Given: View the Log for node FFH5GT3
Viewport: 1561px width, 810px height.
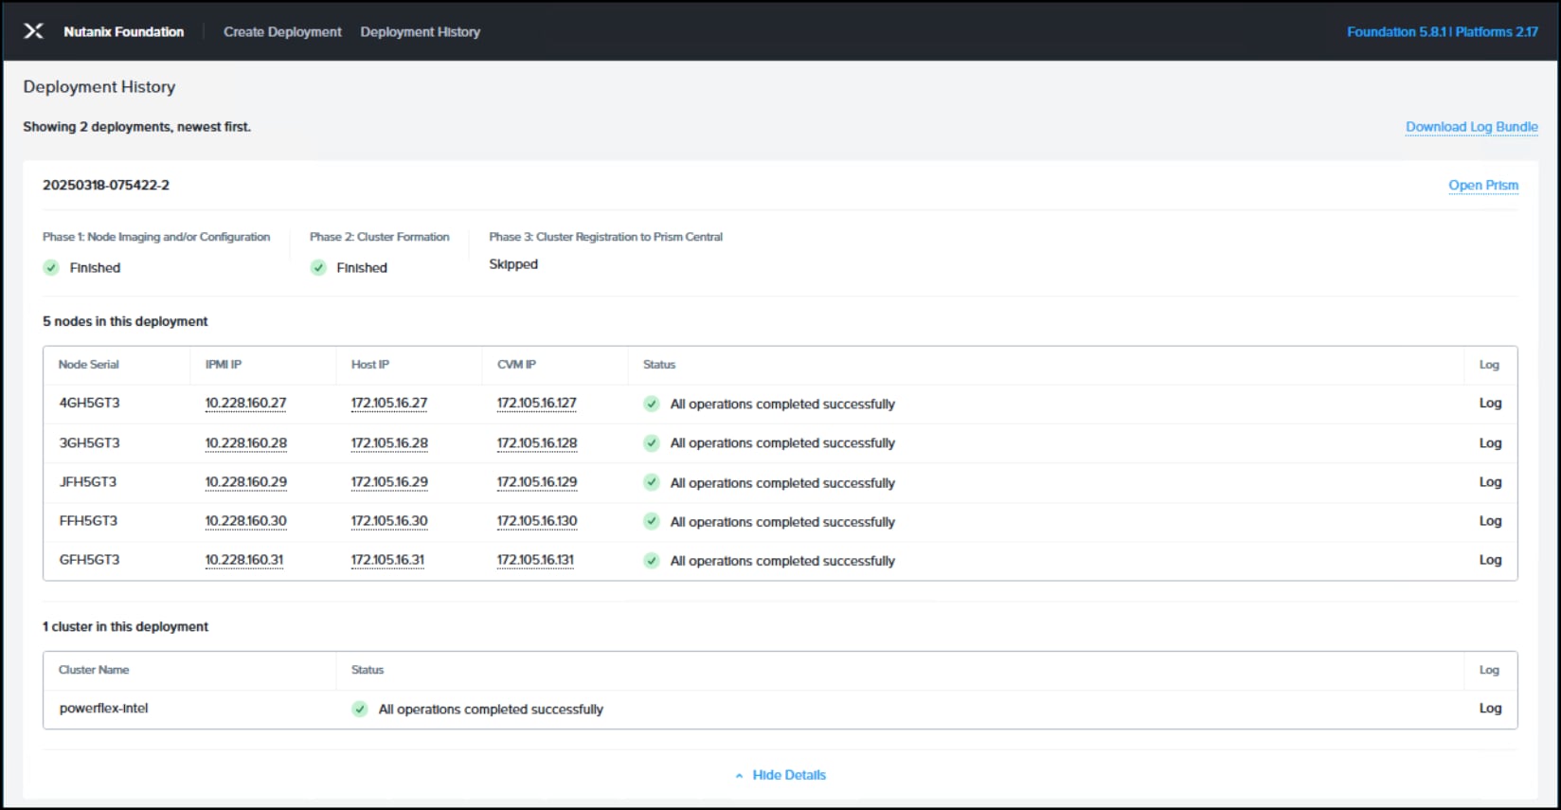Looking at the screenshot, I should coord(1491,520).
